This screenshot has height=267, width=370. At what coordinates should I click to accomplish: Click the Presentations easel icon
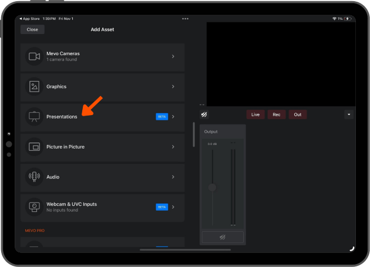34,117
